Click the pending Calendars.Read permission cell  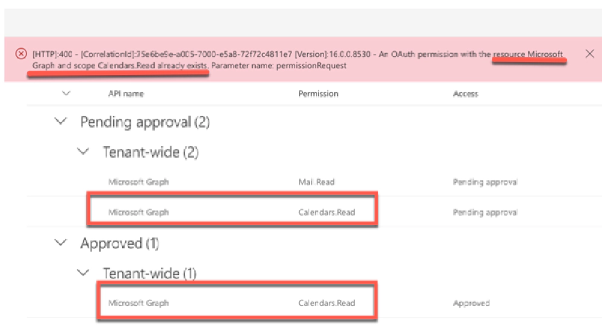pos(326,212)
